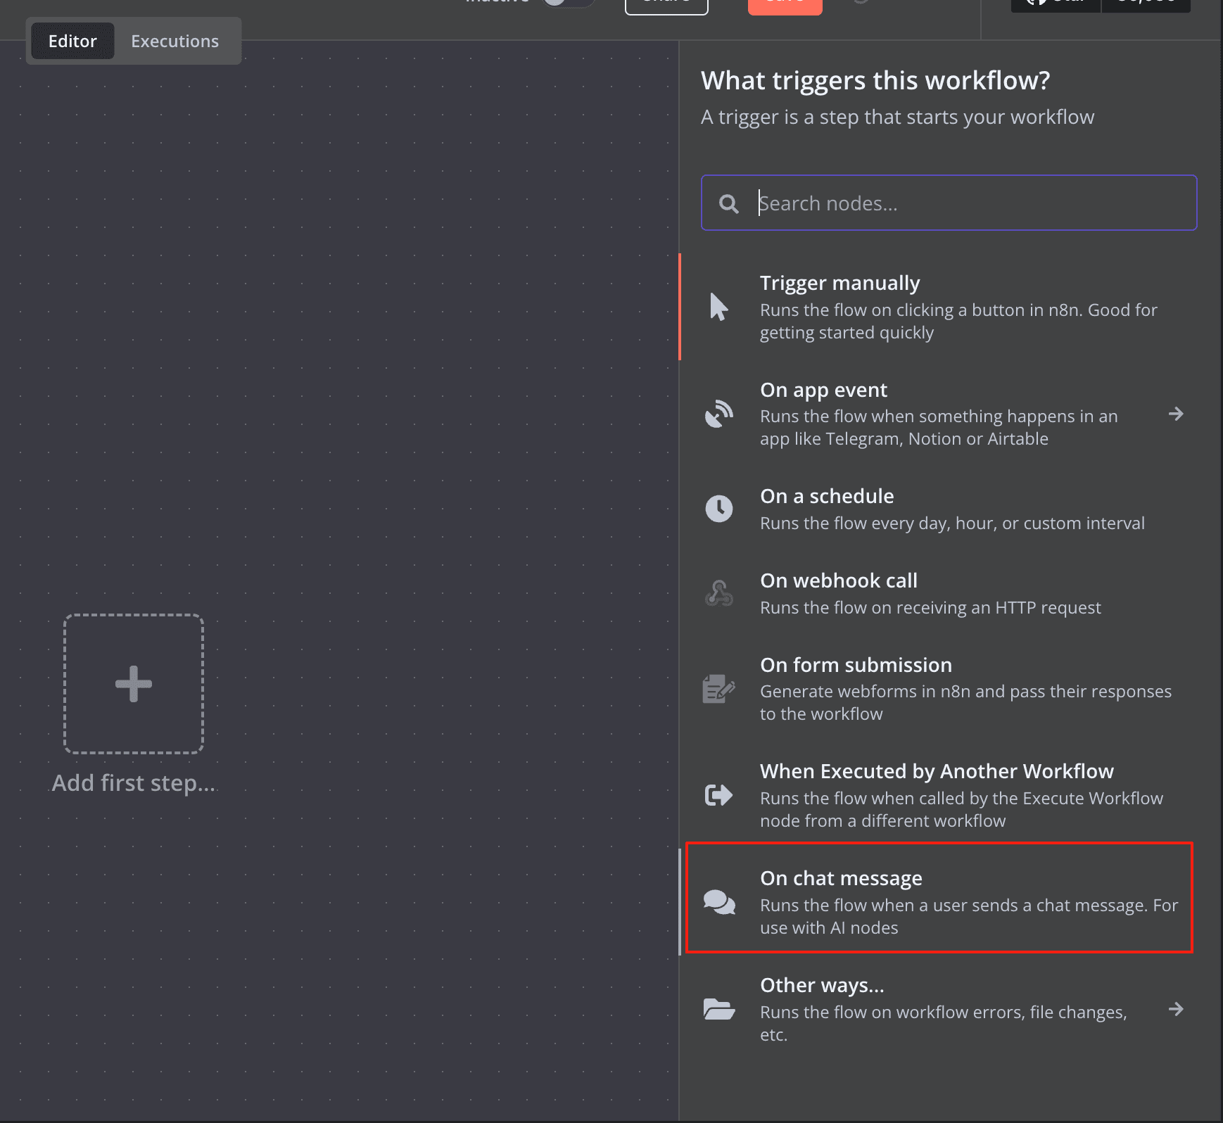The image size is (1223, 1123).
Task: Toggle the workflow Inactive switch
Action: tap(567, 2)
